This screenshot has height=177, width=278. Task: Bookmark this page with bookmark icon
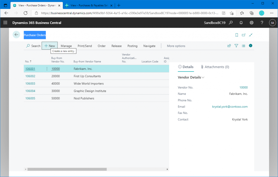pos(236,35)
